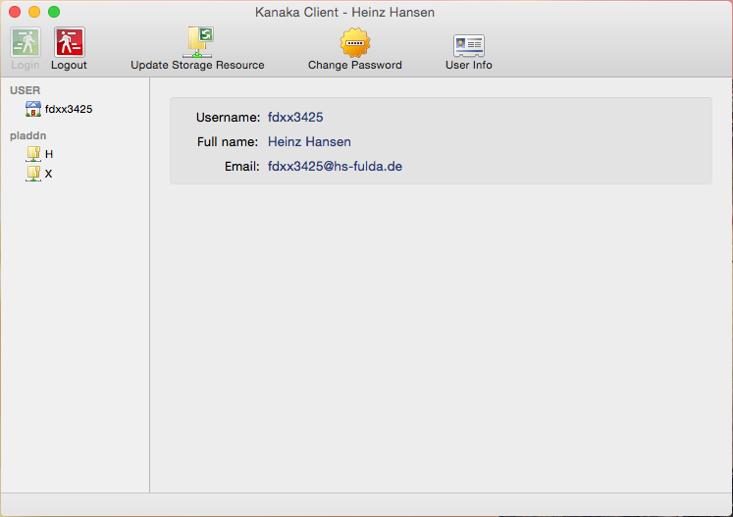Click the H network drive icon
The image size is (733, 517).
[x=33, y=154]
